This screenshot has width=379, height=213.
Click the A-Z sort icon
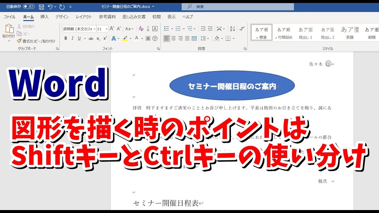point(232,29)
